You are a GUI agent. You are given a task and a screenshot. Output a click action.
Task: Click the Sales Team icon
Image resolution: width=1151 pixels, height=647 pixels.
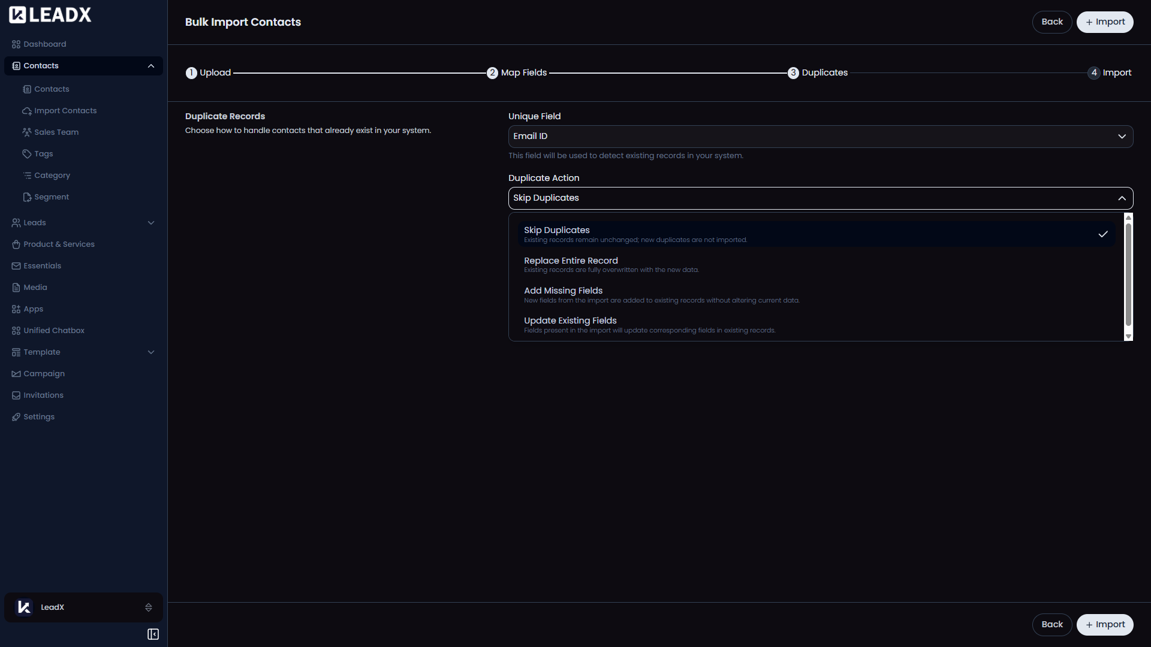point(27,132)
